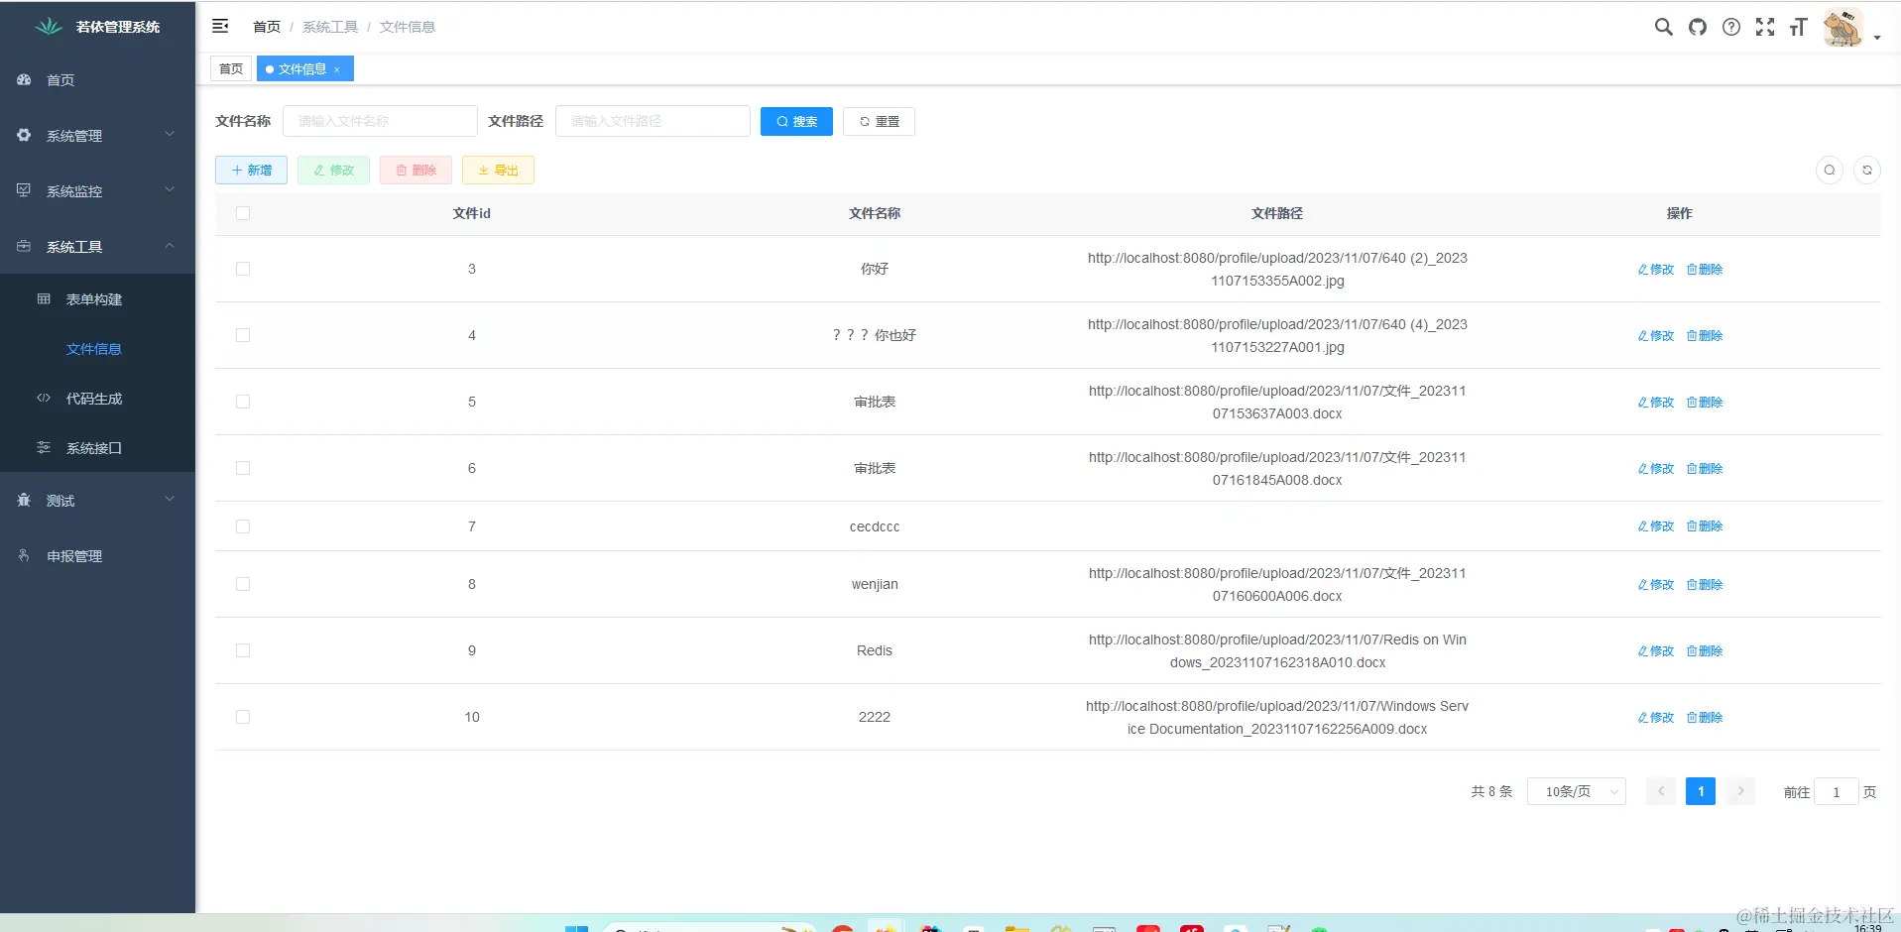The width and height of the screenshot is (1901, 932).
Task: Refresh the table with the round refresh button
Action: (1867, 170)
